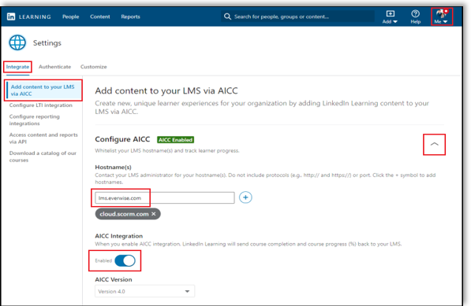Select Add content to your LMS via AICC
Screen dimensions: 471x306
point(44,90)
